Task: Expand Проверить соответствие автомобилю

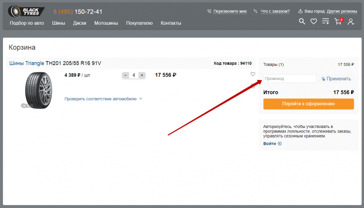Action: pyautogui.click(x=103, y=99)
